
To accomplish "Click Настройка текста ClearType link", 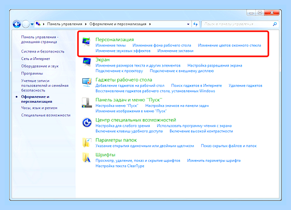I will pyautogui.click(x=120, y=166).
